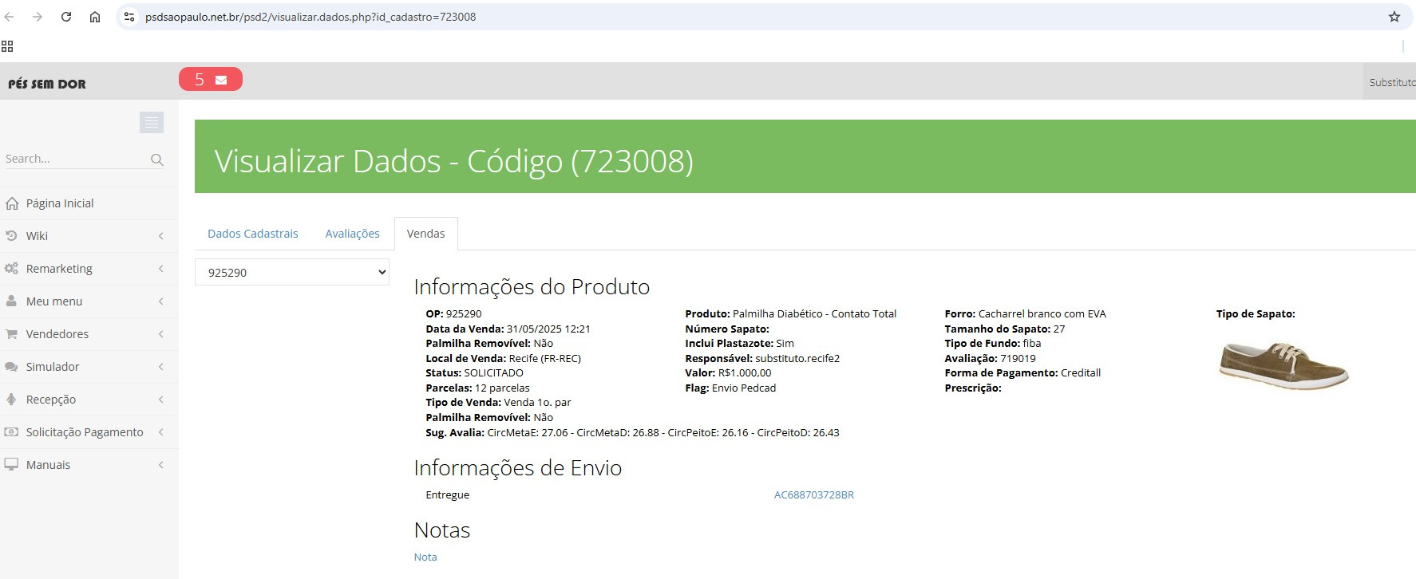Click the Recepção person icon
1416x579 pixels.
[x=11, y=400]
